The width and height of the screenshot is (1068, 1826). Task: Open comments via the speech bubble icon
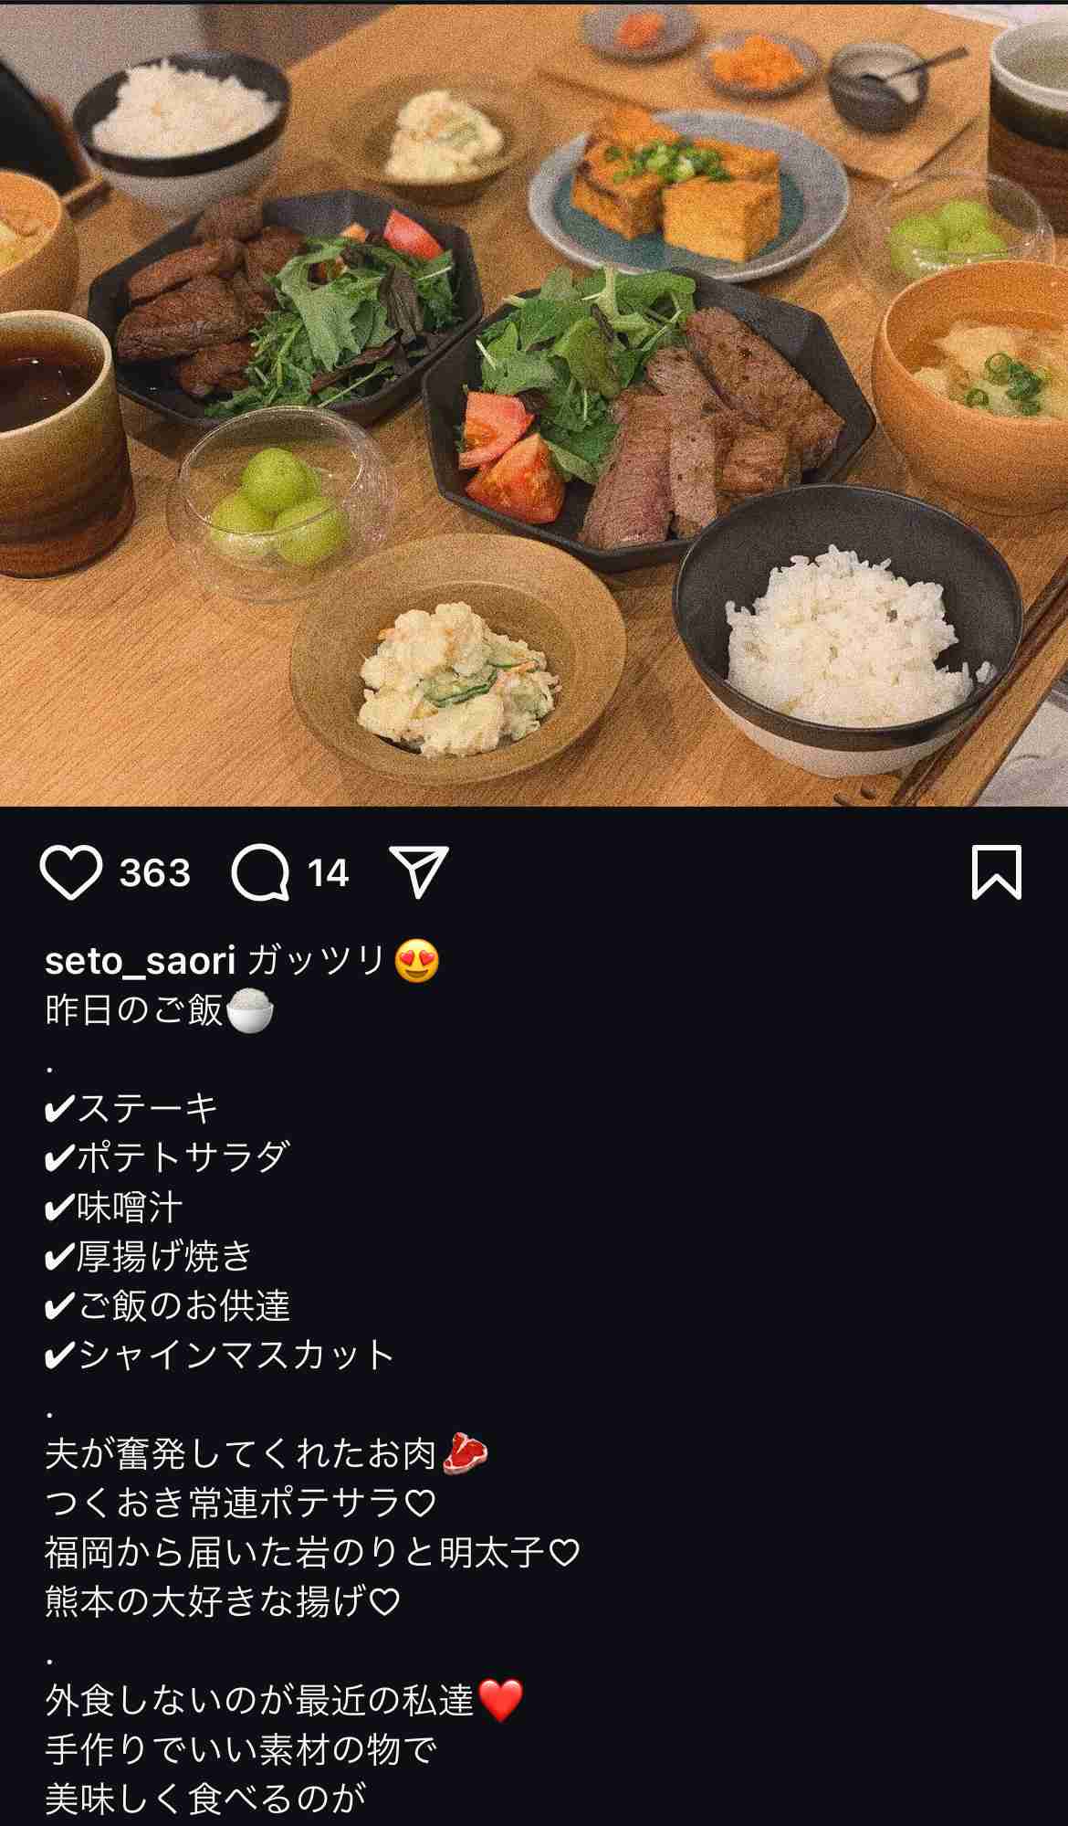tap(260, 872)
